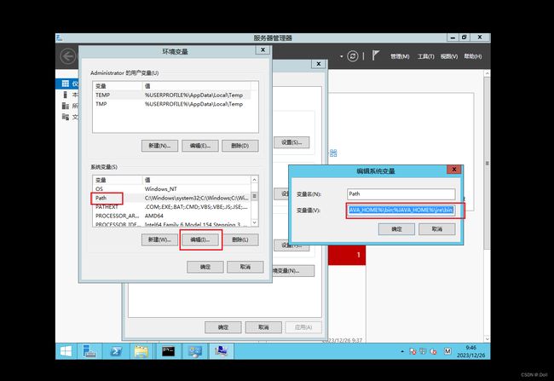
Task: Confirm 编辑系统变量 dialog with 确定
Action: (x=396, y=229)
